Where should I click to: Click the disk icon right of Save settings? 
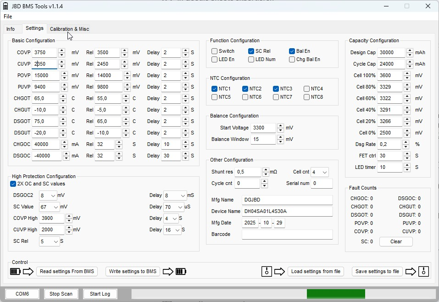(x=423, y=272)
